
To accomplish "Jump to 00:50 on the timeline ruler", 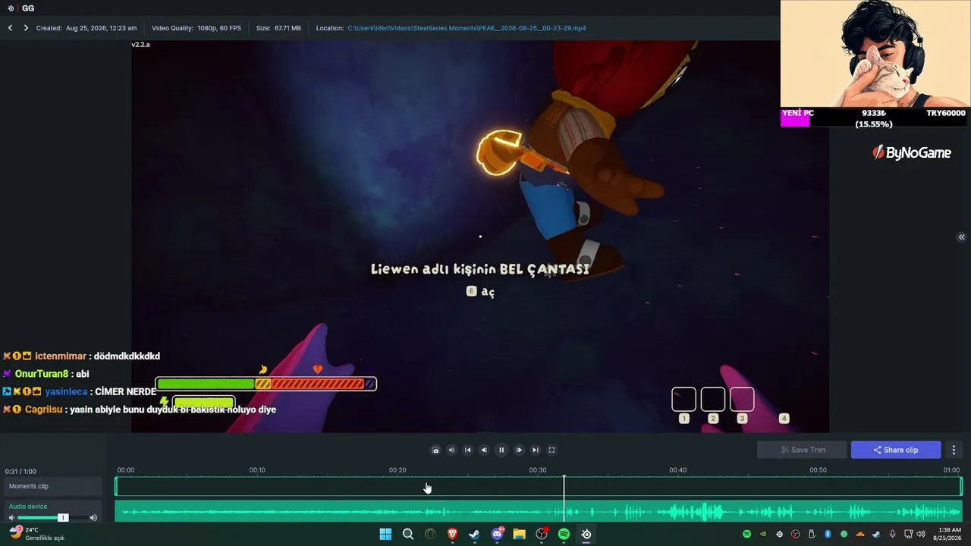I will coord(818,470).
